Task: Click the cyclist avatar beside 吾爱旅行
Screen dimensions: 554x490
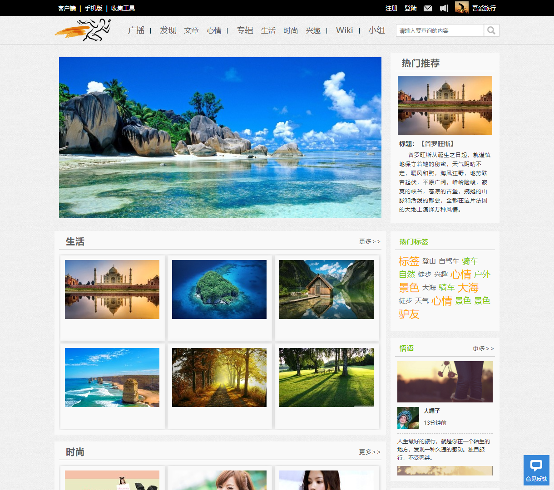Action: (461, 8)
